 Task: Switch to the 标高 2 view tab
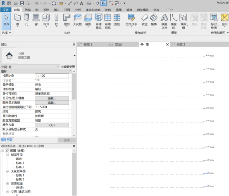click(x=181, y=45)
